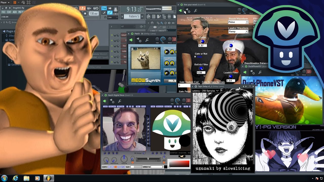Tick the Gate or Not checkbox
This screenshot has height=182, width=324.
click(x=195, y=57)
